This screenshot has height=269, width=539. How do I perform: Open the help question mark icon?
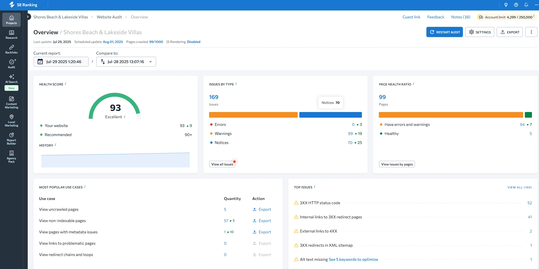pos(516,5)
